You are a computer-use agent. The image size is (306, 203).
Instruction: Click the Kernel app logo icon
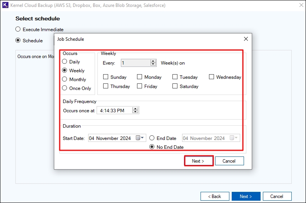pyautogui.click(x=5, y=5)
